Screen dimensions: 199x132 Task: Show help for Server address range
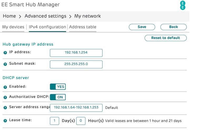coord(5,108)
